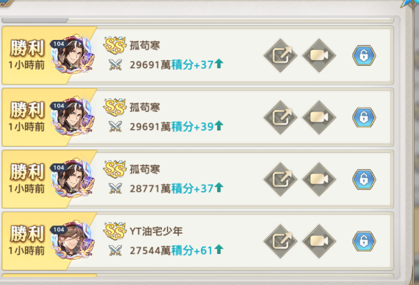Open avatar of 28771萬 opponent 孤苟寒
This screenshot has height=285, width=419.
coord(72,178)
